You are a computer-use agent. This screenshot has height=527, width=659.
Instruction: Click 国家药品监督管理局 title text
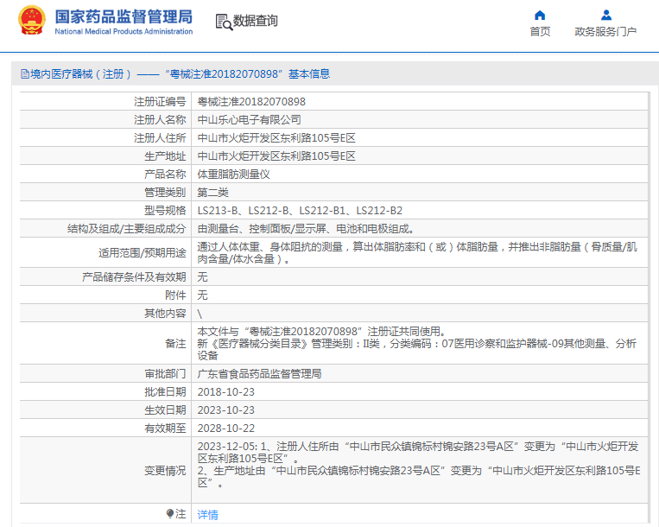click(124, 16)
